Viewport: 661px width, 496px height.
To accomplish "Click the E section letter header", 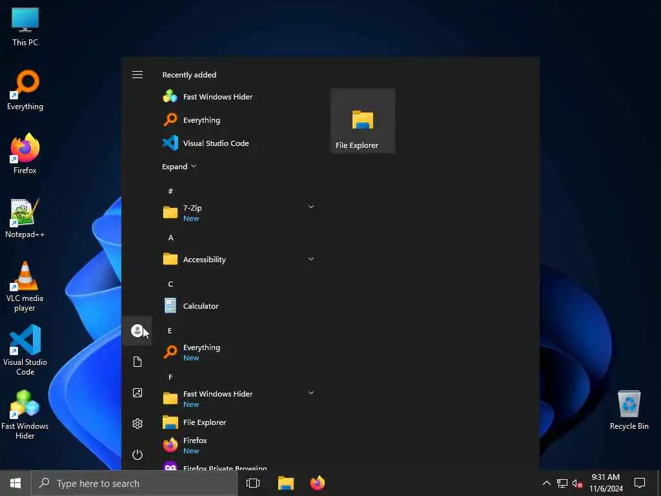I will pos(170,330).
